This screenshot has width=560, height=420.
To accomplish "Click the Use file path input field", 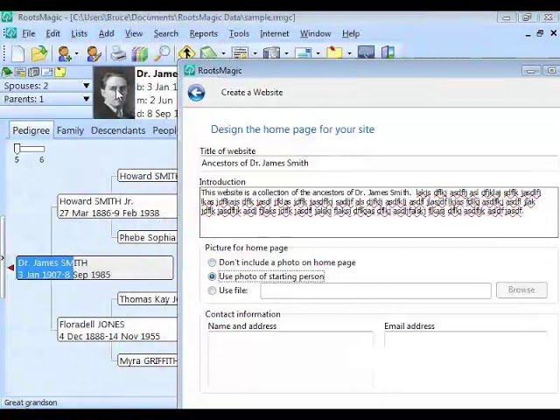I will coord(375,290).
